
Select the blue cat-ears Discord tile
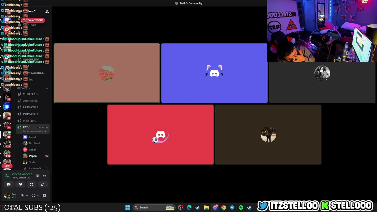pos(214,73)
